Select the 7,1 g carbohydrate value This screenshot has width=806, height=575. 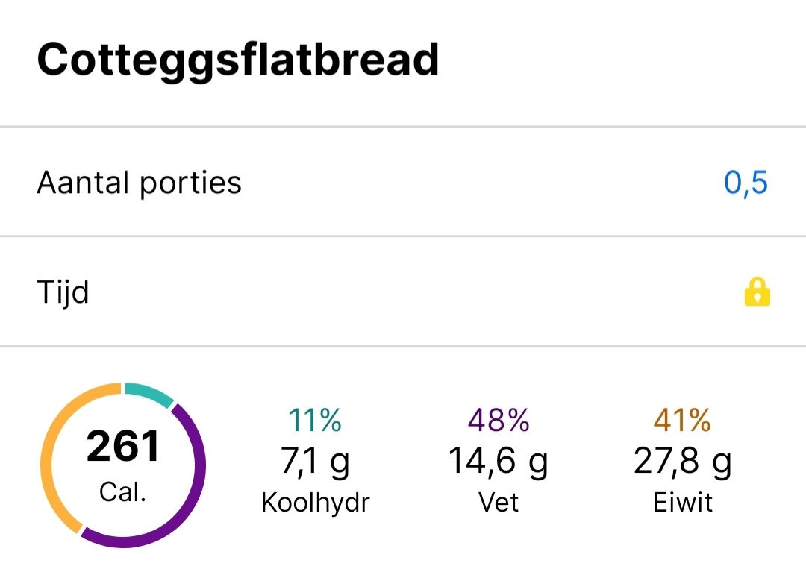coord(313,461)
